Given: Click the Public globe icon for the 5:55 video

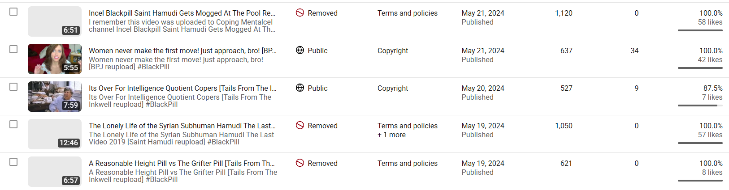Looking at the screenshot, I should tap(300, 51).
